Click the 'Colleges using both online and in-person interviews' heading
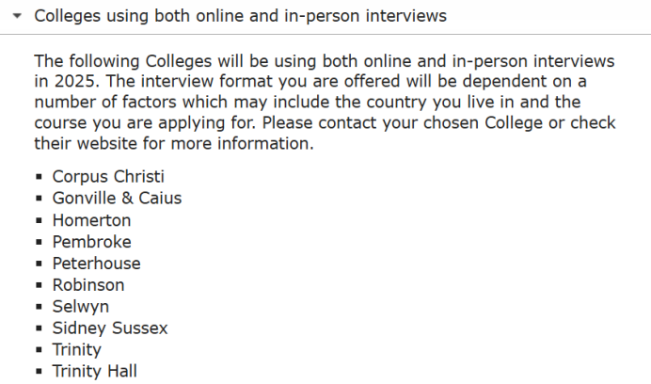This screenshot has height=384, width=651. [x=240, y=16]
